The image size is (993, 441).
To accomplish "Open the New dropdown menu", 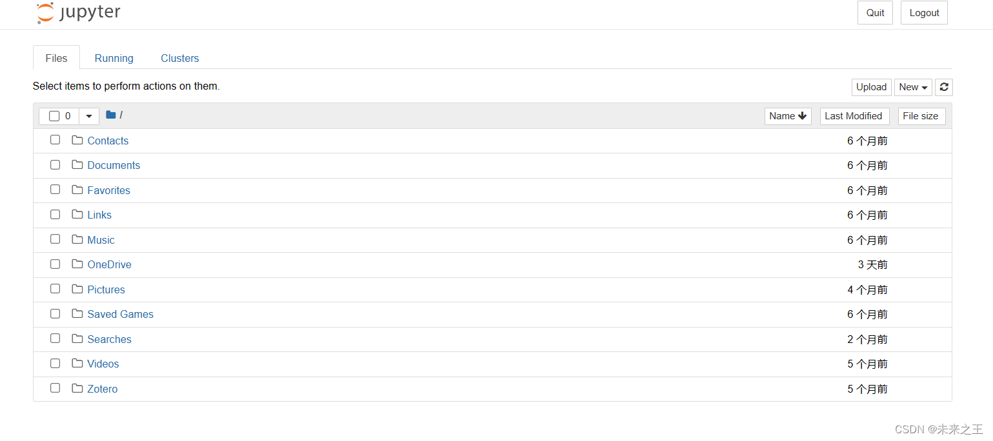I will [913, 86].
